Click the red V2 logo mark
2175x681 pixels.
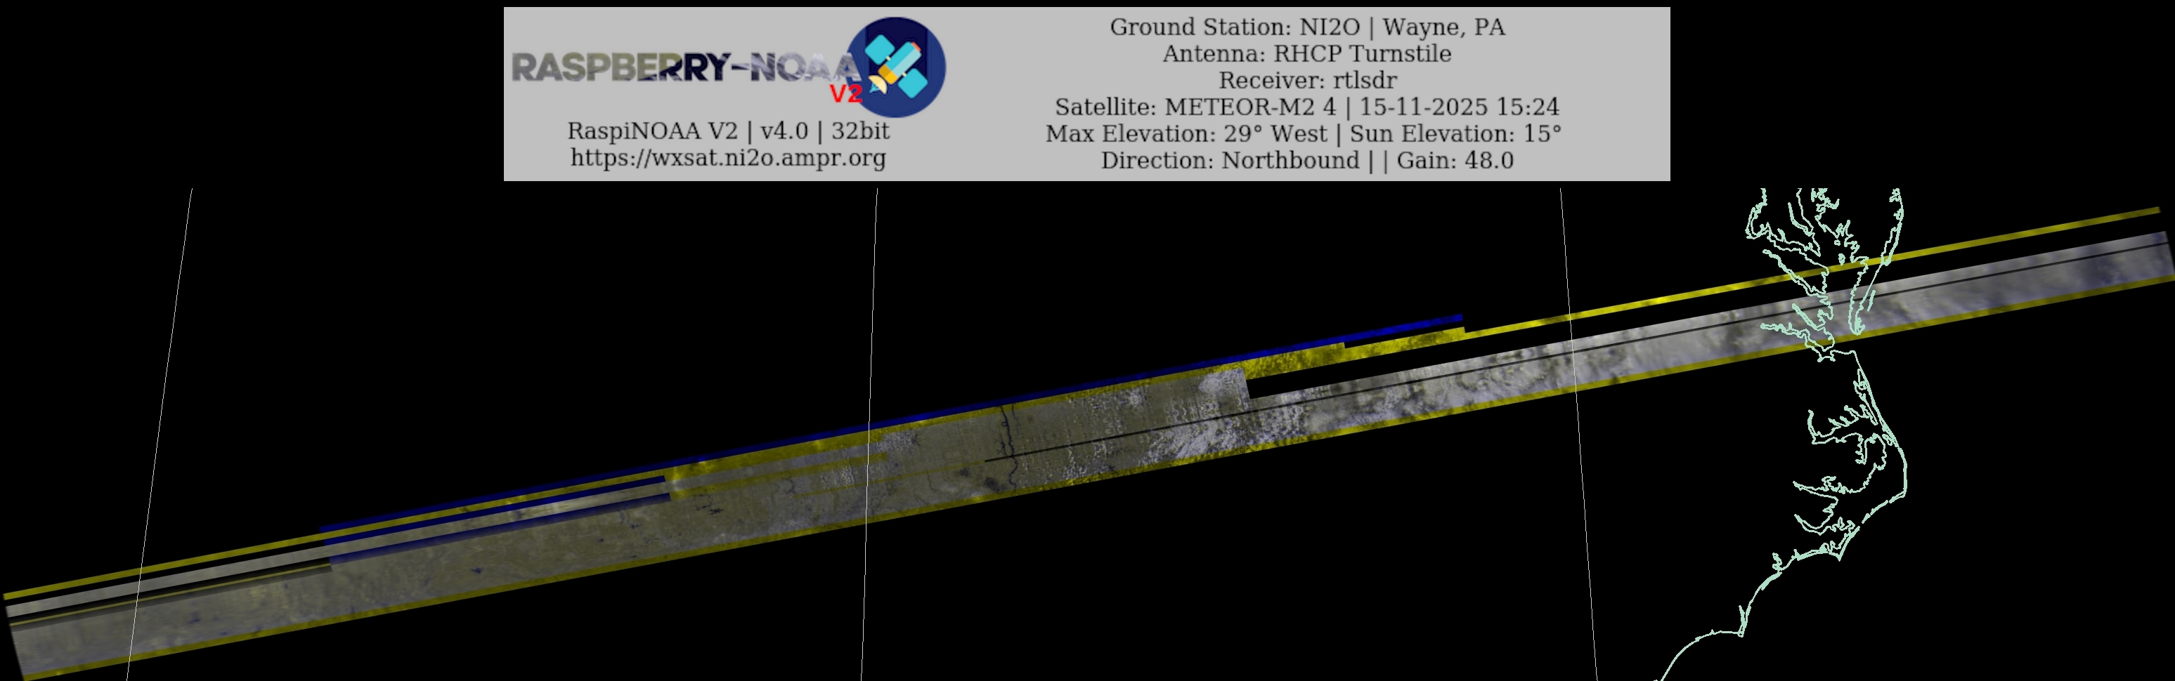pos(845,93)
